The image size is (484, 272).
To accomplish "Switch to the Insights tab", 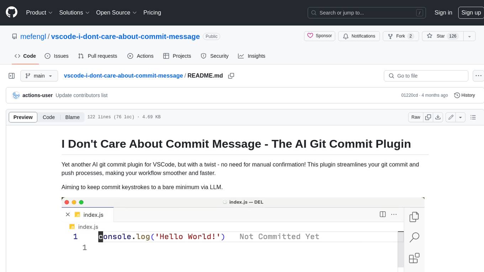I will point(252,56).
